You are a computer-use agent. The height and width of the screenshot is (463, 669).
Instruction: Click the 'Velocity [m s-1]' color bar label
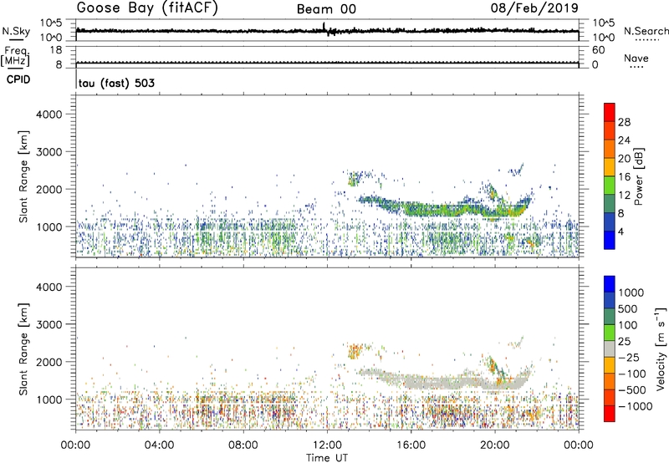661,349
